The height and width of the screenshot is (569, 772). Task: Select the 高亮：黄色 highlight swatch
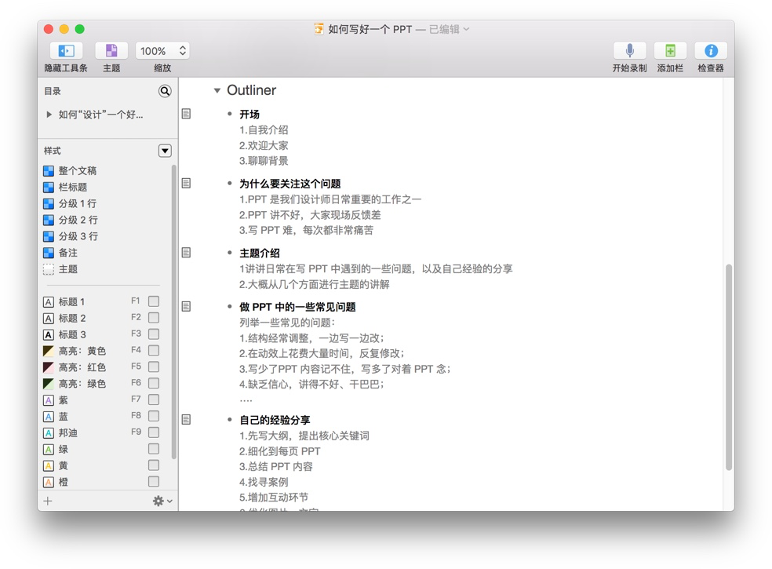pyautogui.click(x=49, y=351)
